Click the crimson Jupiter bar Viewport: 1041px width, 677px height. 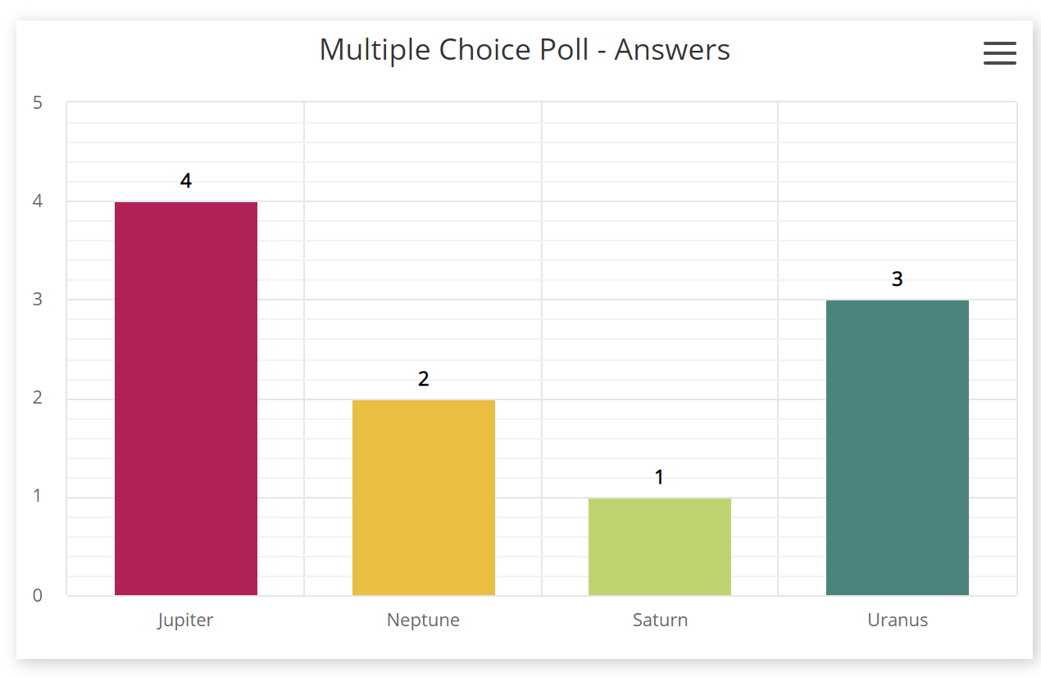tap(186, 398)
